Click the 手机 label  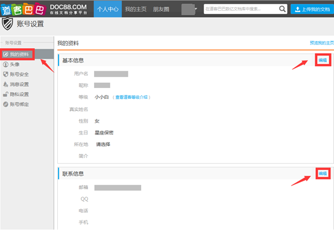pos(83,222)
